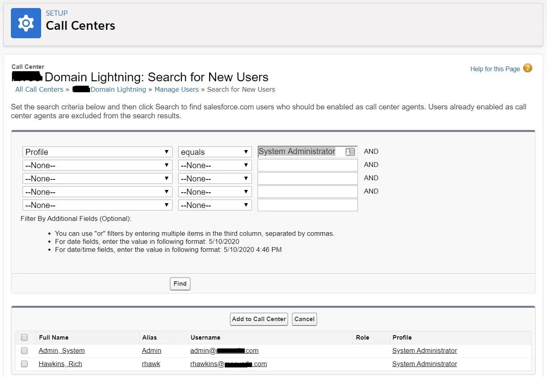Click the third row filter value field
Image resolution: width=547 pixels, height=377 pixels.
pos(308,178)
